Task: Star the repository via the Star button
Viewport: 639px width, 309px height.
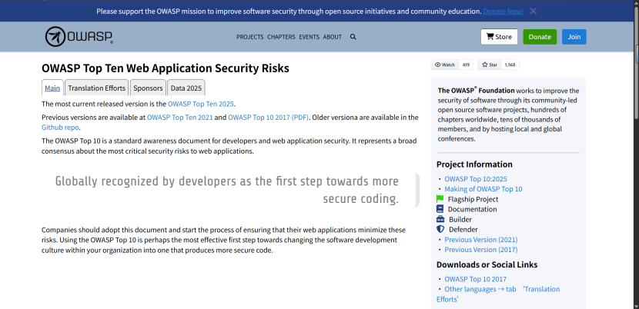Action: coord(490,65)
